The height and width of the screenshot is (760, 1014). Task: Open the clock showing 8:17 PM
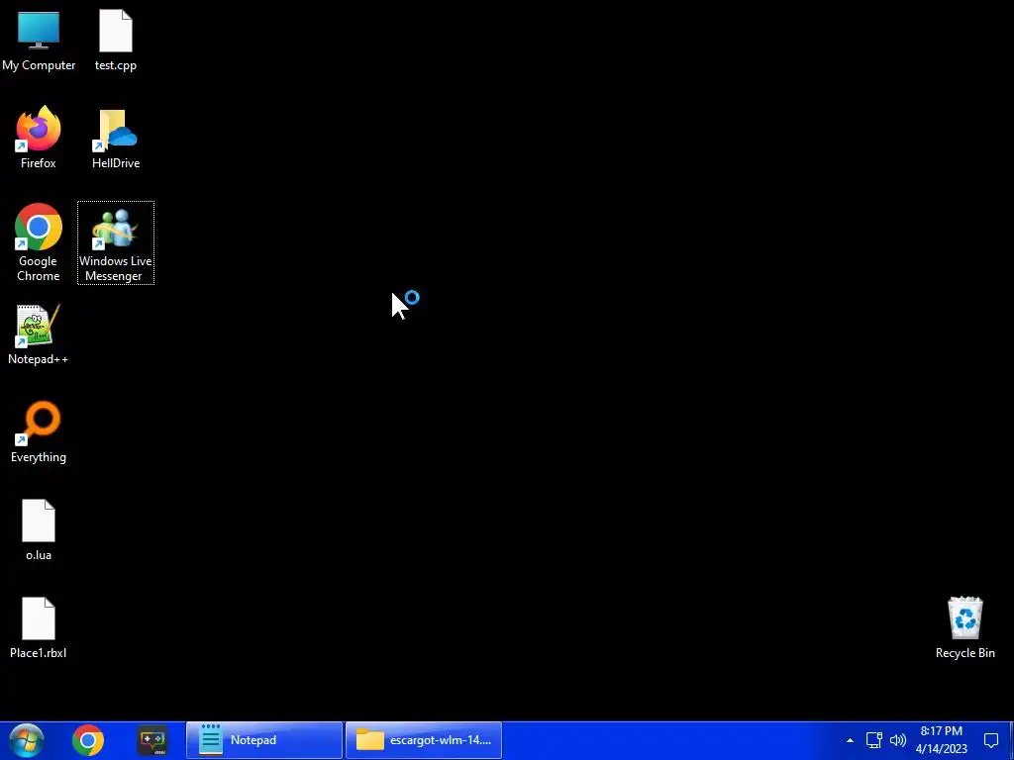point(941,740)
